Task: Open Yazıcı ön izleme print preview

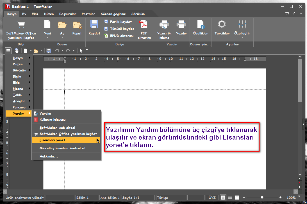Action: coord(164,25)
